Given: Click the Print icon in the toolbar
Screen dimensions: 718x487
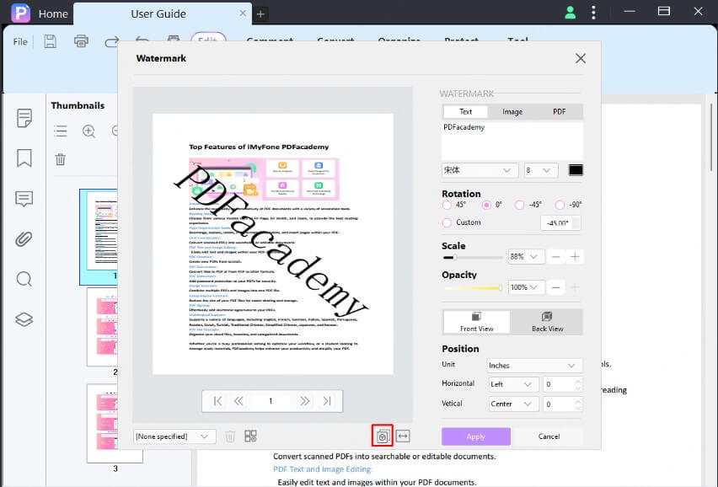Looking at the screenshot, I should 81,41.
